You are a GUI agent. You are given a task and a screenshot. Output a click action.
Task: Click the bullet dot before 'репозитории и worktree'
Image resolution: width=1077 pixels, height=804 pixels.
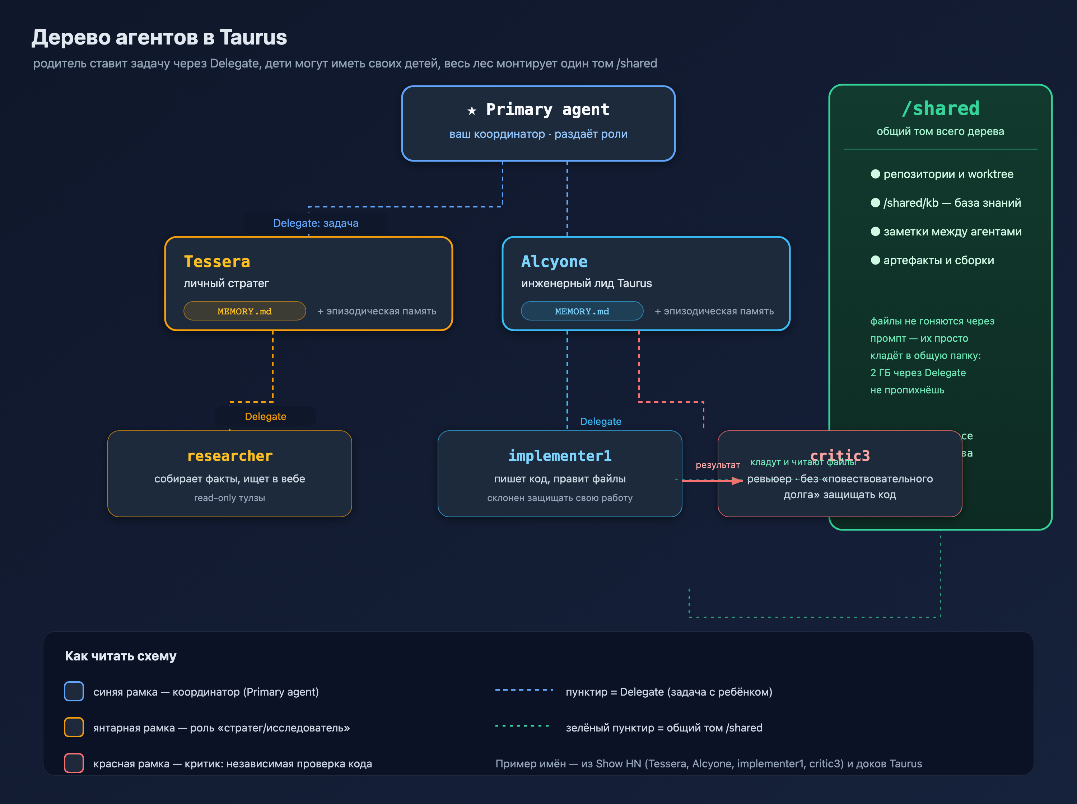pos(875,174)
